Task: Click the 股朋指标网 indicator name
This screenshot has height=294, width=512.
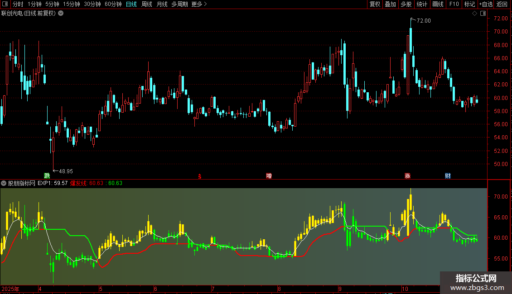Action: 22,183
